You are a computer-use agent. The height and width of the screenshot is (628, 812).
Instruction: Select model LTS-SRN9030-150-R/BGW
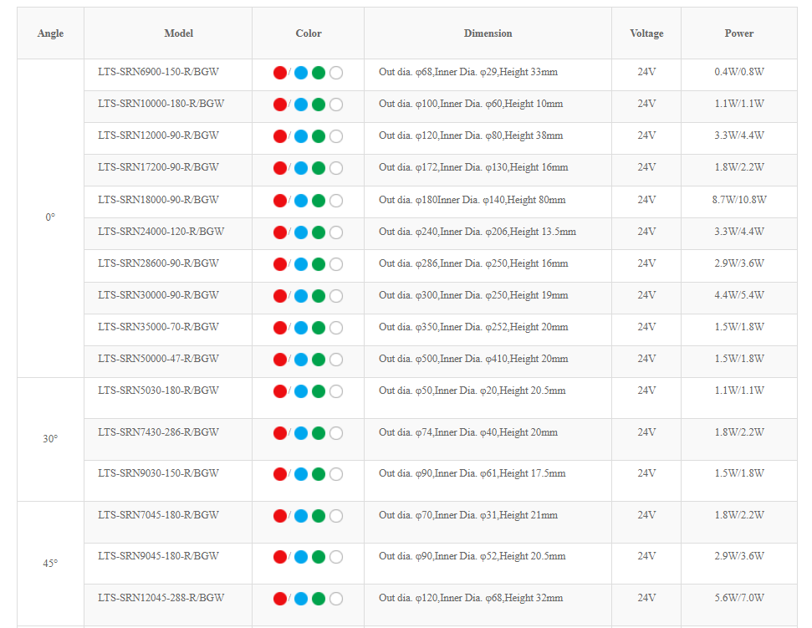[158, 473]
